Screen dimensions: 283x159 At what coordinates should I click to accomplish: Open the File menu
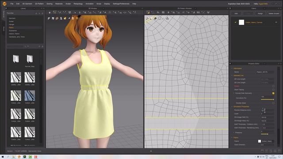pyautogui.click(x=12, y=4)
